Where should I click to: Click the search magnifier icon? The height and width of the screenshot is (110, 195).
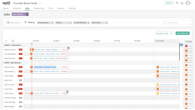(165, 23)
